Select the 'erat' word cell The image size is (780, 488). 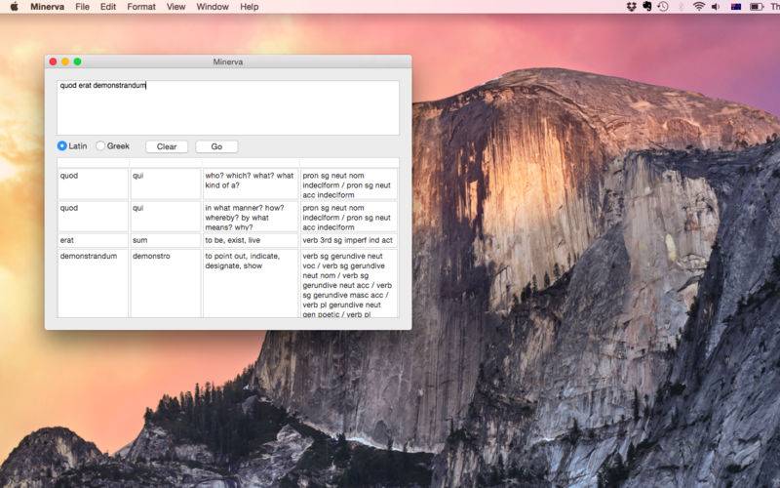pos(93,240)
